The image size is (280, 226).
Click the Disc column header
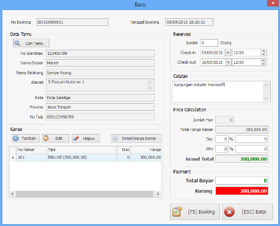point(124,150)
